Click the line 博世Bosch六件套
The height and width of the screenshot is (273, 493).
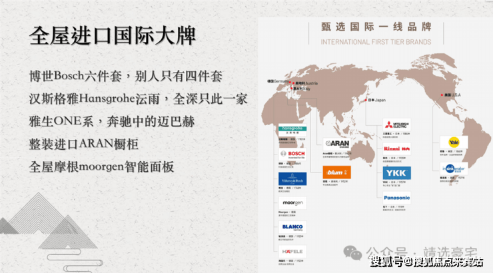point(75,76)
